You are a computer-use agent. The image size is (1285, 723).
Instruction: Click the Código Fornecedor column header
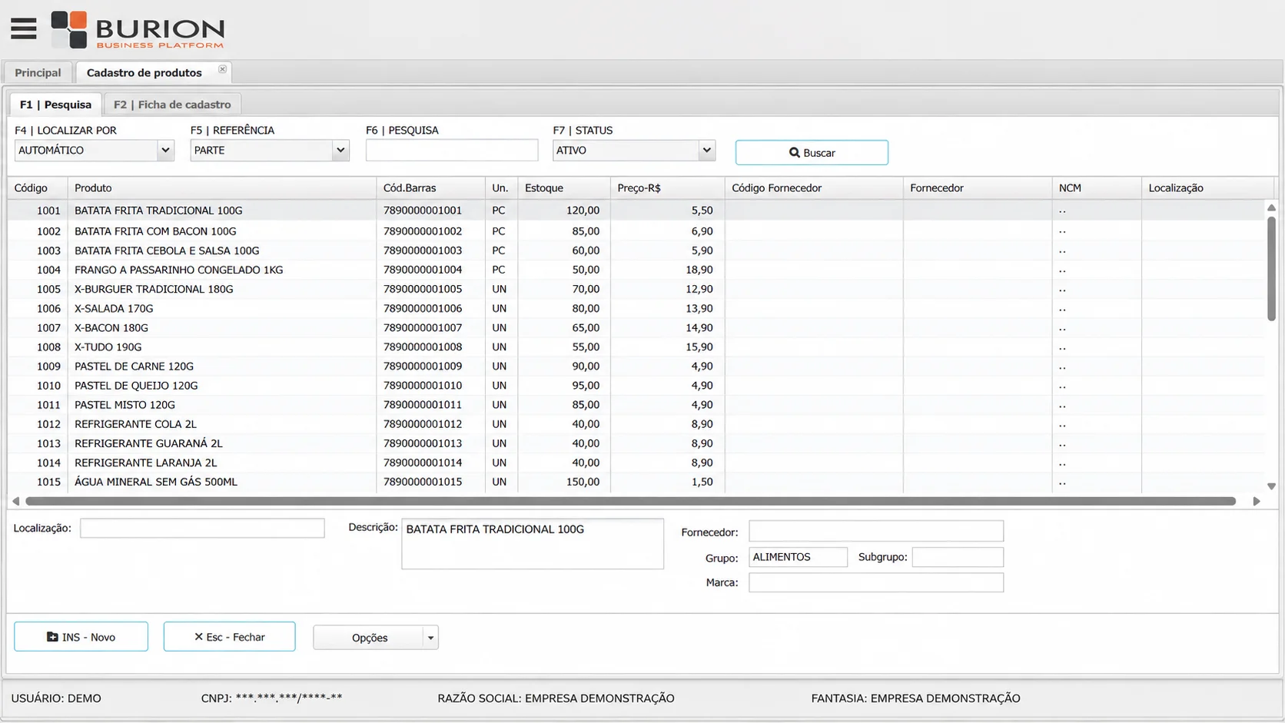814,188
